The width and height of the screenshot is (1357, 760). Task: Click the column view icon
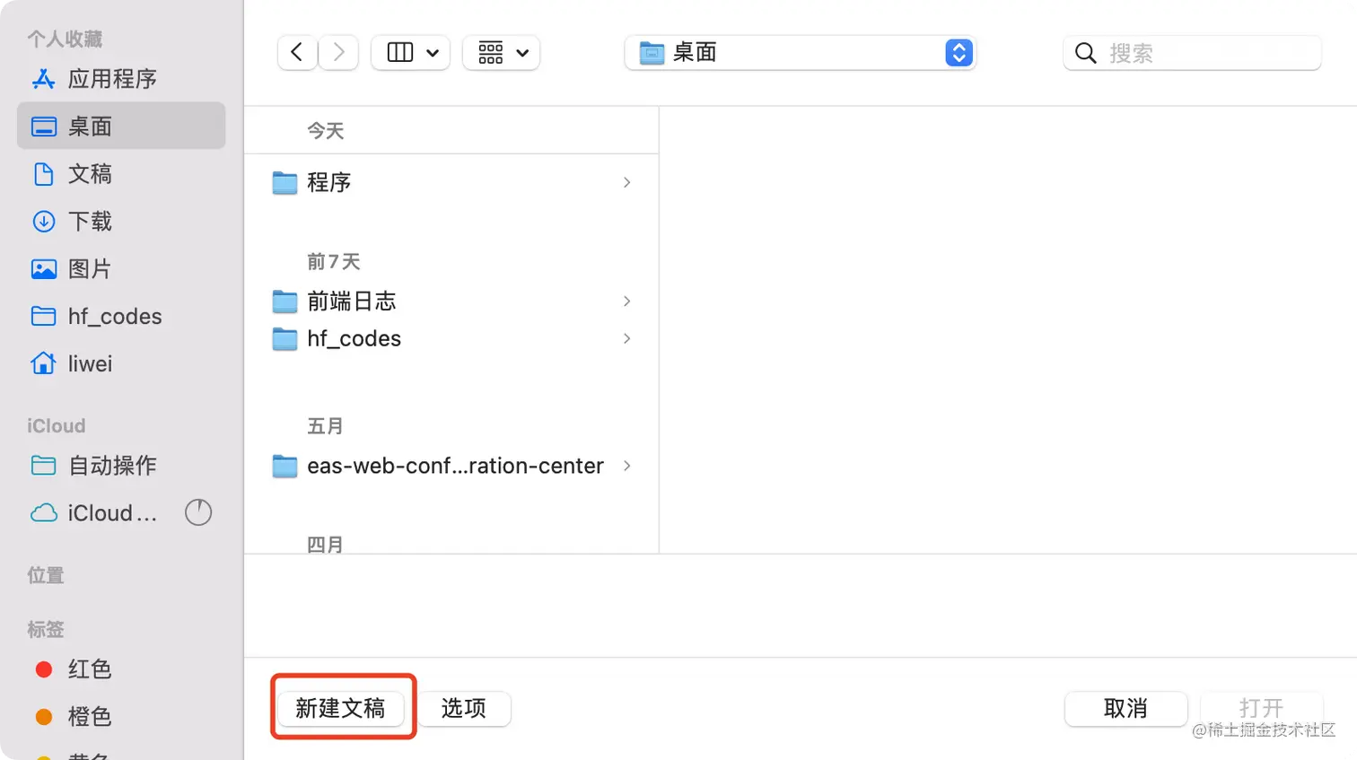tap(400, 53)
